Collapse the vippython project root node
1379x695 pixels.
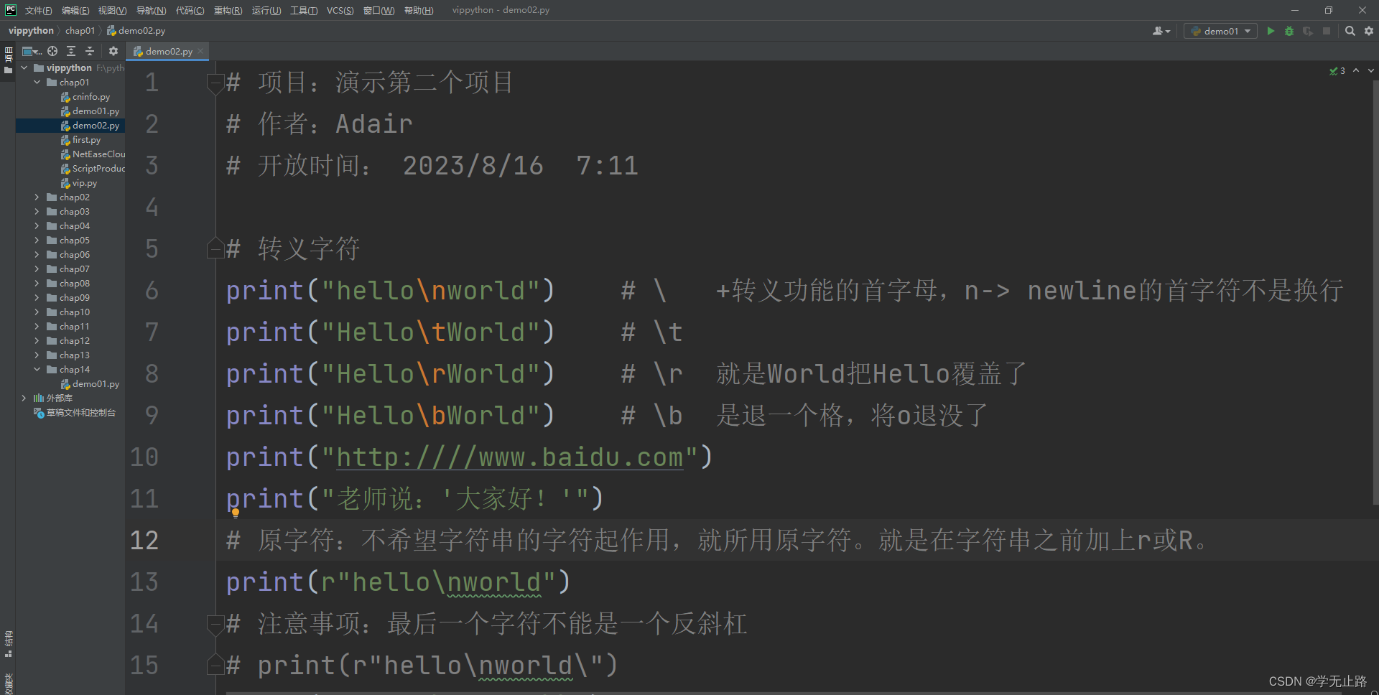coord(24,68)
